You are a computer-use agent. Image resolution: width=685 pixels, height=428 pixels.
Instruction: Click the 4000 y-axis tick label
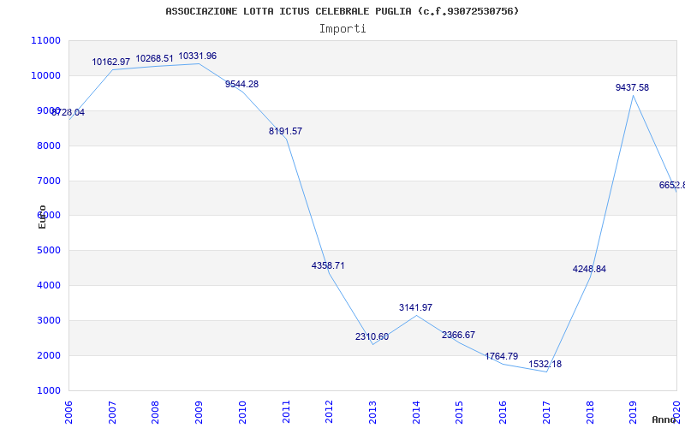pos(48,286)
